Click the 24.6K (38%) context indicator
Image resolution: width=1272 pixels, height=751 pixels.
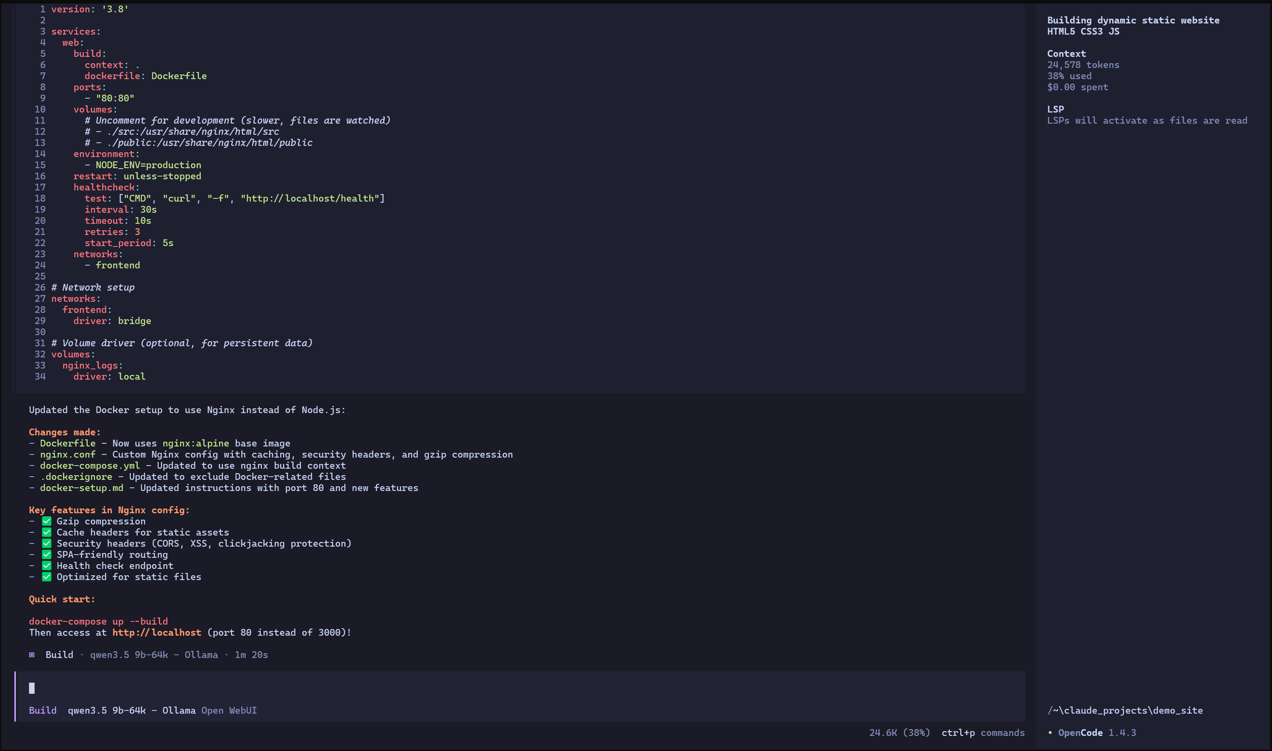pyautogui.click(x=900, y=733)
